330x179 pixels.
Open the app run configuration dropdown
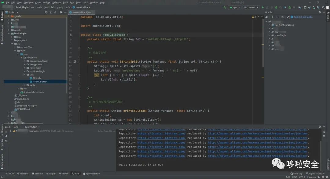pyautogui.click(x=235, y=7)
